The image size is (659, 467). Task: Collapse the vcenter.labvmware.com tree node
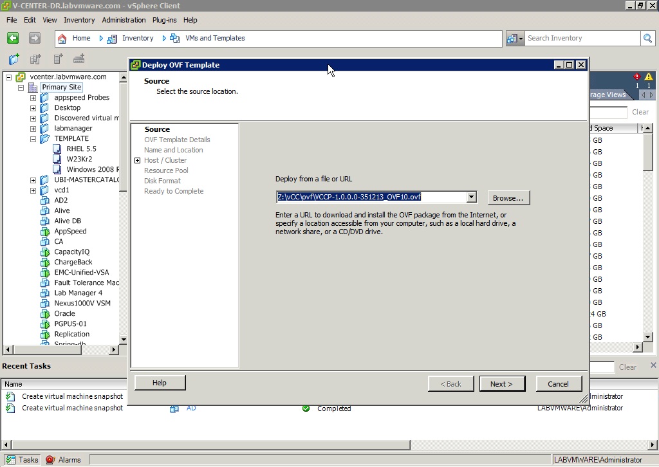coord(8,77)
